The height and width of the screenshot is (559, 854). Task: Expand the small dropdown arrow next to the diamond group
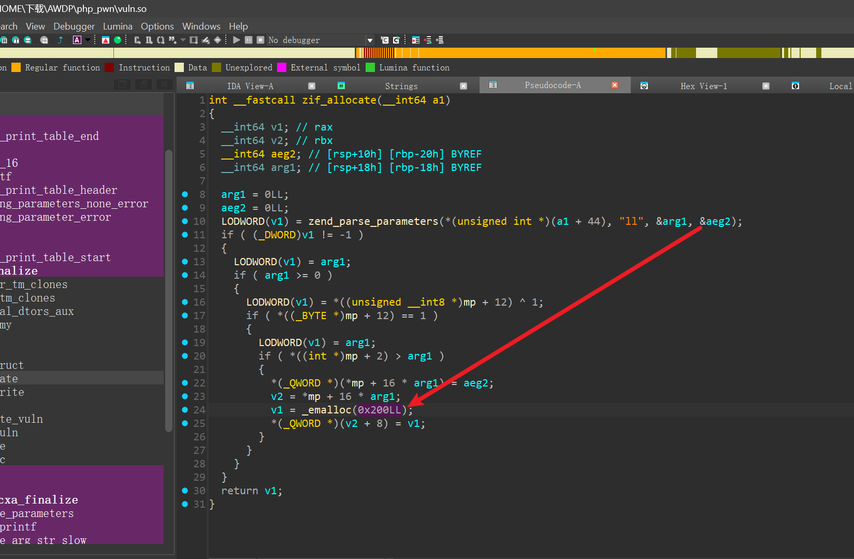(183, 40)
